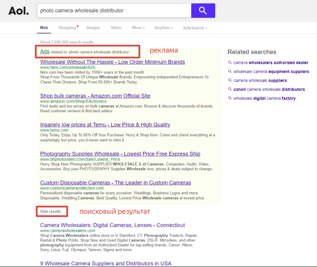Click www.customcameracollection.com URL
317x267 pixels.
click(x=72, y=188)
